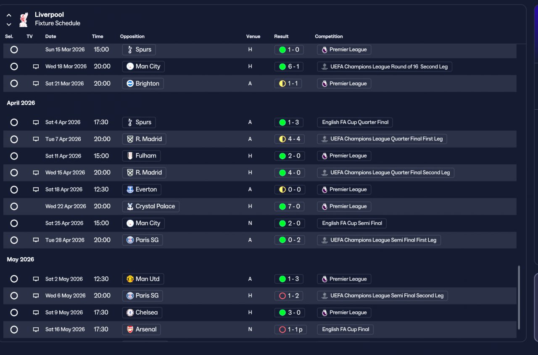538x355 pixels.
Task: Open Spurs opposition button on 15 Mar row
Action: click(x=139, y=50)
